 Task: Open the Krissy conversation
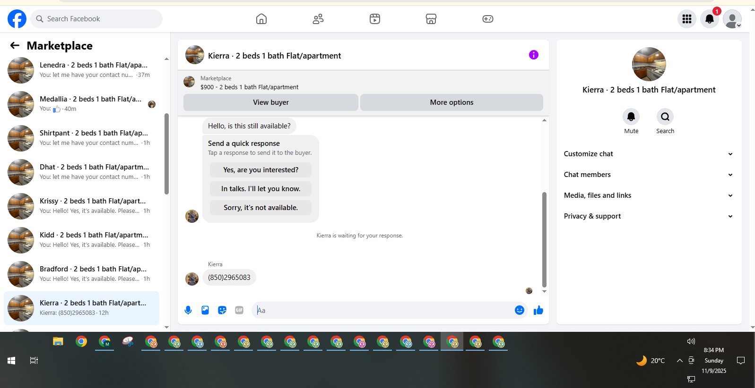coord(81,206)
